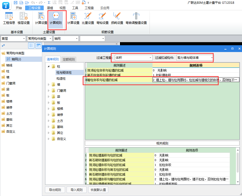Click the Undo arrow icon
This screenshot has width=242, height=196.
(x=33, y=3)
